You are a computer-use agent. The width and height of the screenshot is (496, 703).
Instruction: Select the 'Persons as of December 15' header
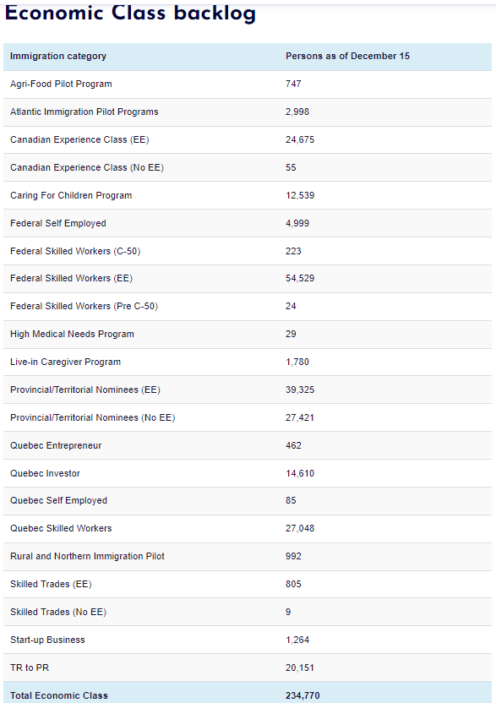coord(347,56)
